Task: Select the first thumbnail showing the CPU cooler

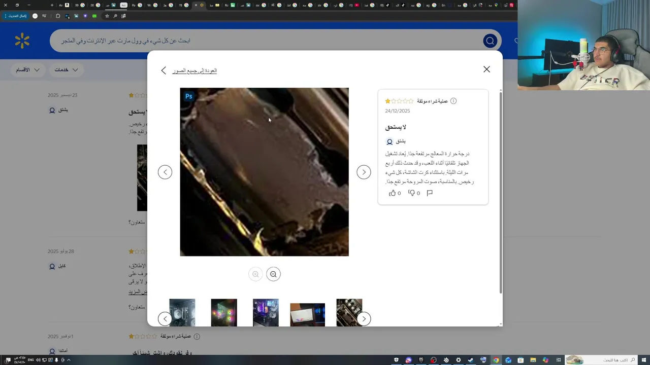Action: pyautogui.click(x=182, y=312)
